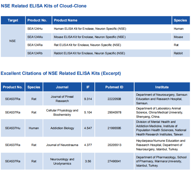Click 'Rat' species in the Cellular Physiology row
This screenshot has width=191, height=172.
[x=34, y=112]
